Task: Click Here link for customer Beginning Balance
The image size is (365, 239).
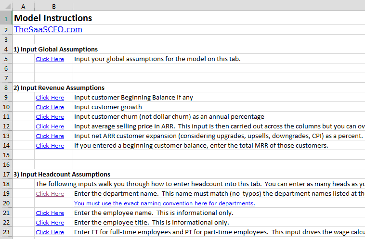Action: [50, 98]
